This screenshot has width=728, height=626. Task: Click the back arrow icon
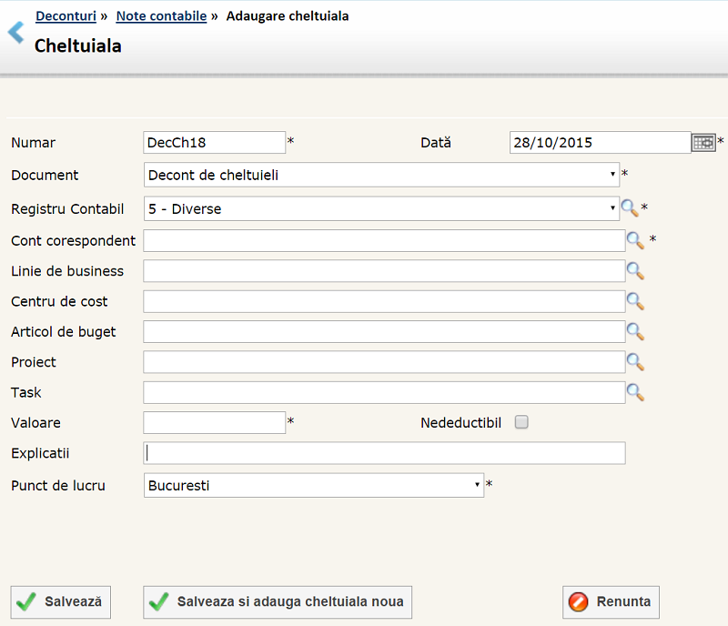[15, 34]
